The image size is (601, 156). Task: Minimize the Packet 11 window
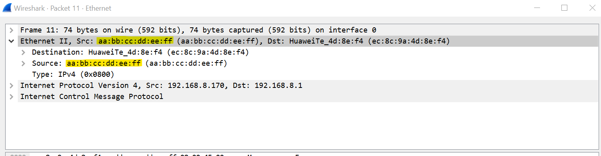(x=537, y=8)
